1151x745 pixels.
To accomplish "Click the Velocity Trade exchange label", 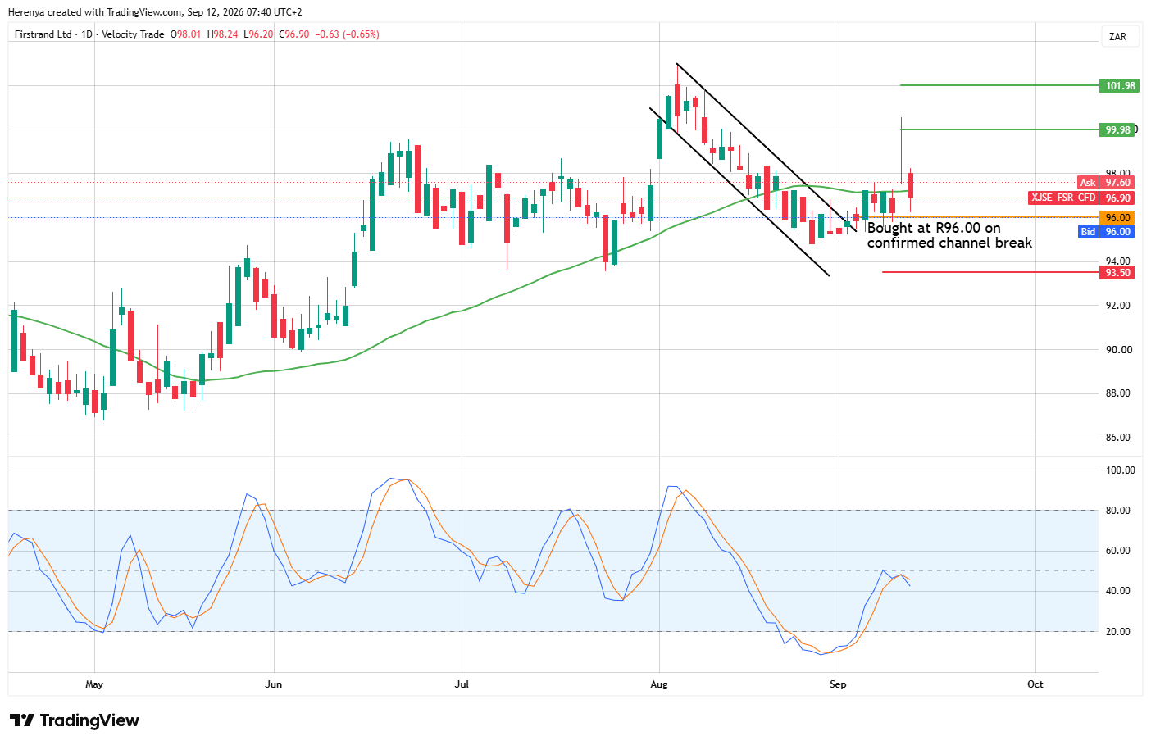I will click(133, 34).
